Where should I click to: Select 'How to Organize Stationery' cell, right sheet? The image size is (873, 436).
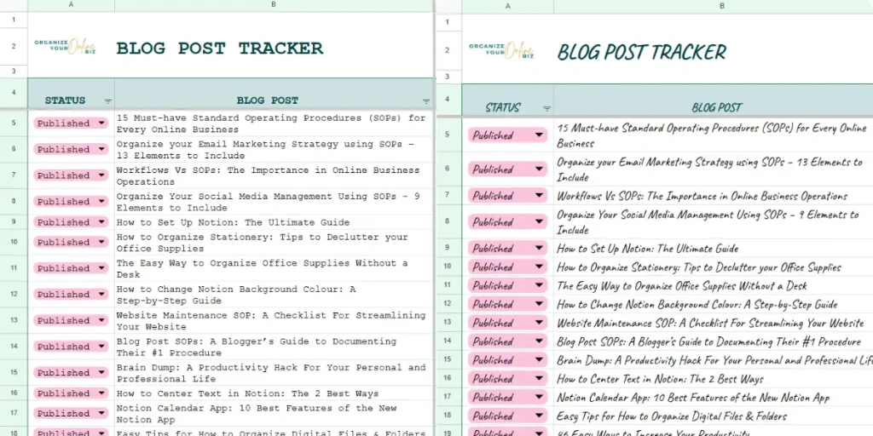coord(714,267)
